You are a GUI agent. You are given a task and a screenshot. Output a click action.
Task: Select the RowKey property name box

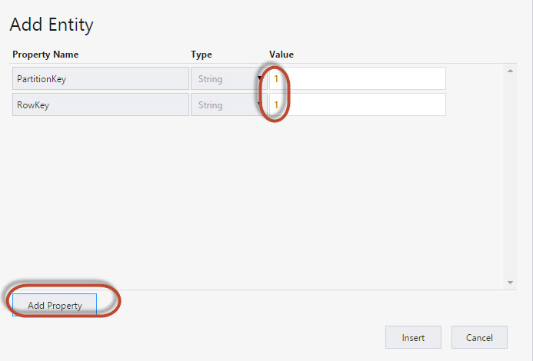tap(101, 104)
